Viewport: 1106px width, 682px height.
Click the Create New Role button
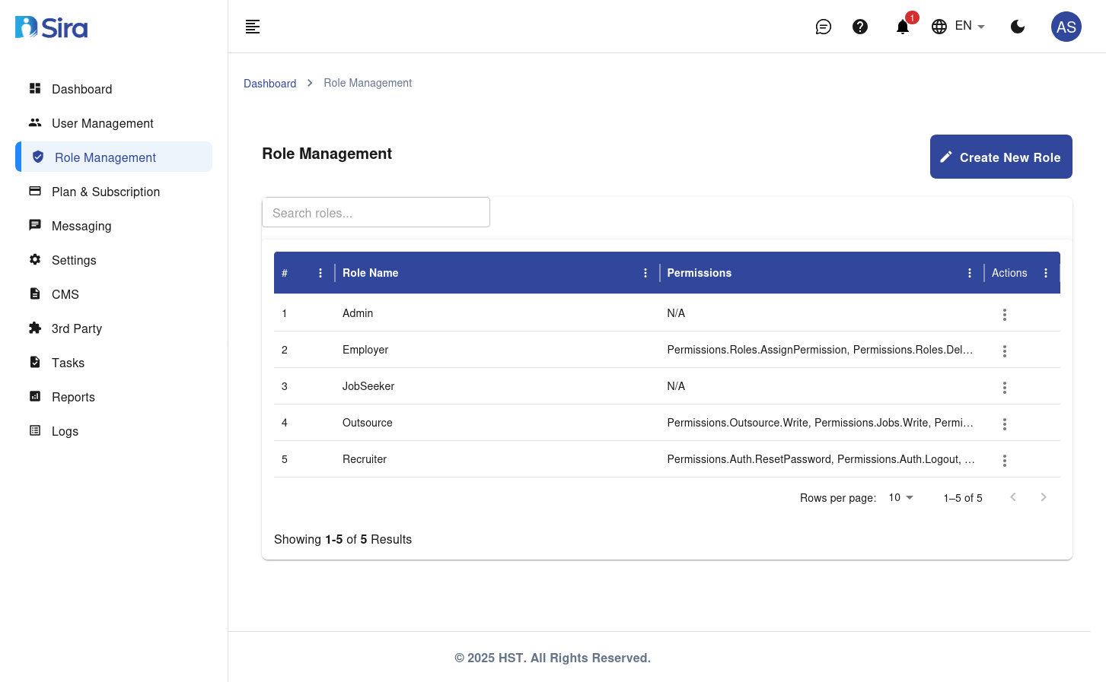point(1001,157)
